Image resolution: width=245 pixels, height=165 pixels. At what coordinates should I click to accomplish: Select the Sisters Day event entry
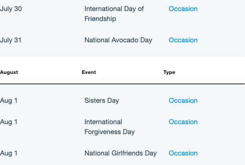[x=102, y=101]
